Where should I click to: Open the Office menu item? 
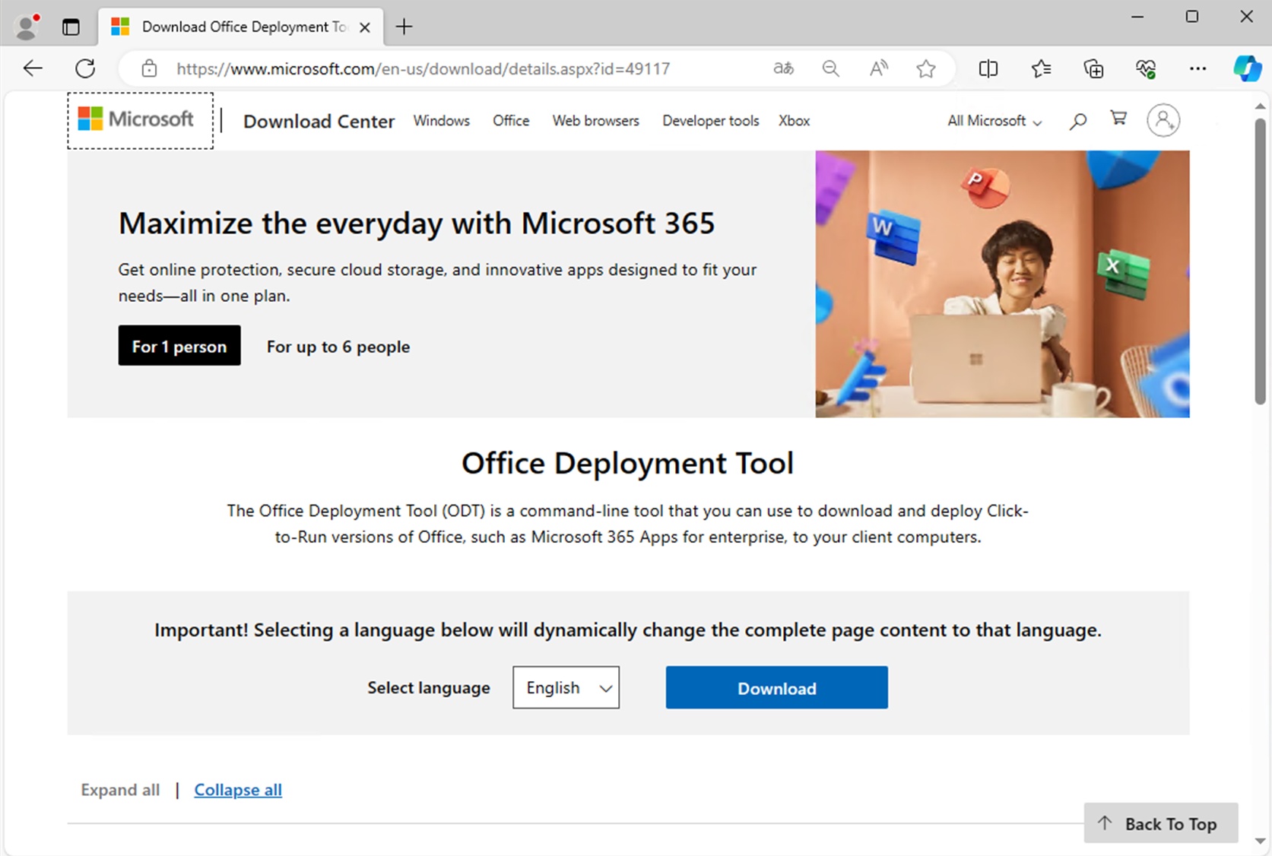[x=511, y=121]
